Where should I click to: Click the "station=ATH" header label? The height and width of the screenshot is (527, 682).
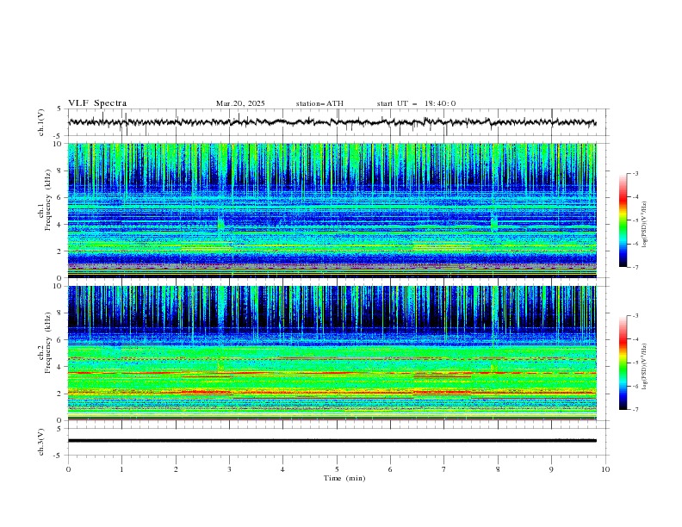pyautogui.click(x=319, y=103)
